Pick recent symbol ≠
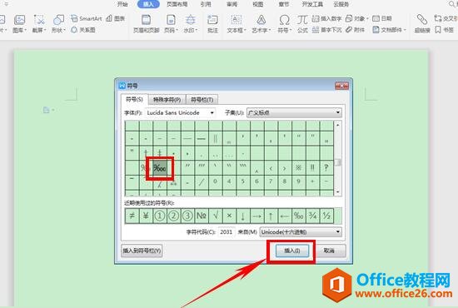Image resolution: width=458 pixels, height=308 pixels. coord(132,216)
